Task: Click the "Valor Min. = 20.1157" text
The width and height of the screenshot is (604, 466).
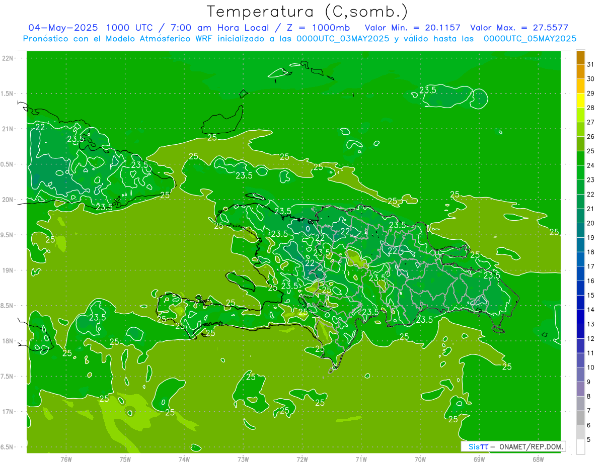Action: (413, 28)
